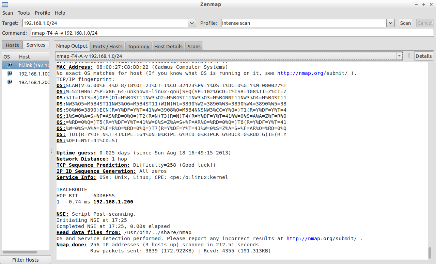
Task: Click 'Completed NSE at 17:25' line
Action: (x=113, y=226)
